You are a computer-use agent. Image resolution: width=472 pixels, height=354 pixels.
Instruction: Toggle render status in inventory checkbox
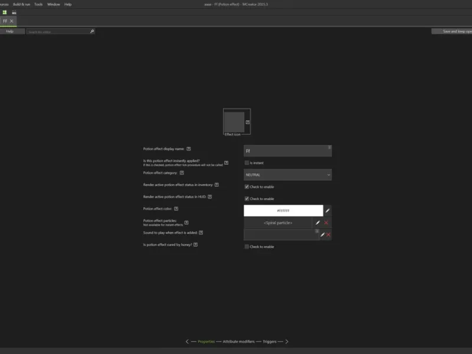(247, 187)
